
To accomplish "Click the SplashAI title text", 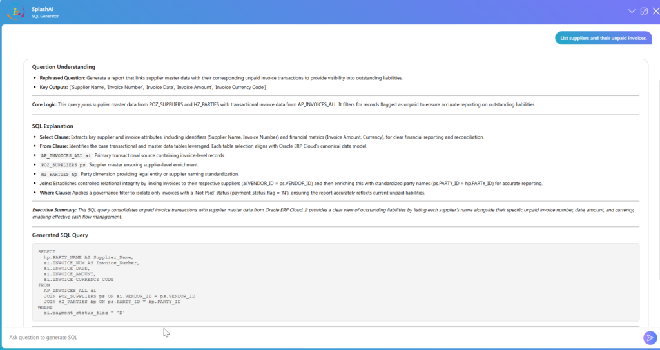I will 43,9.
